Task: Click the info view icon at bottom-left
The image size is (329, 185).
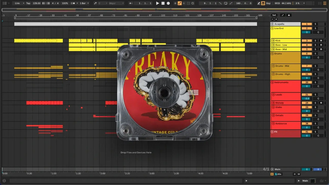Action: 4,181
